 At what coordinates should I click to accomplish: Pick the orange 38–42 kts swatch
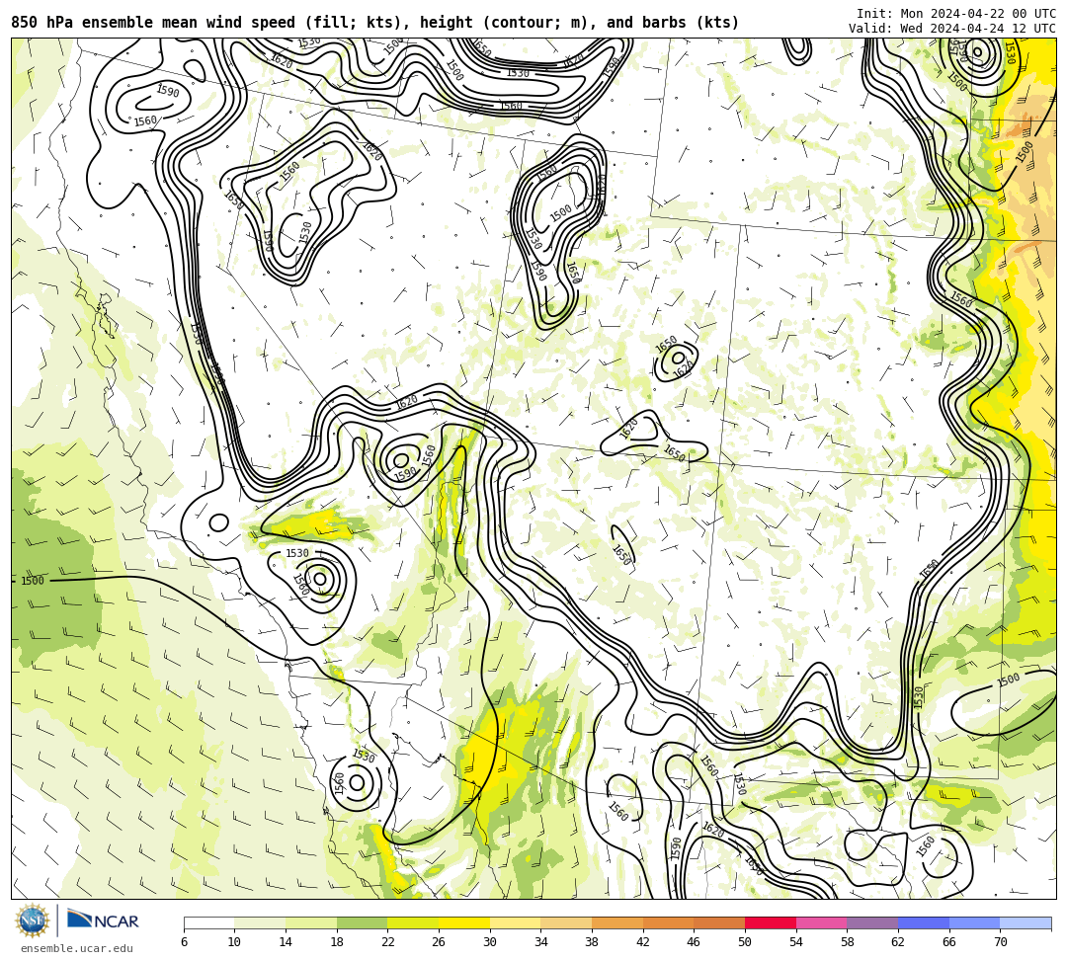pos(617,922)
